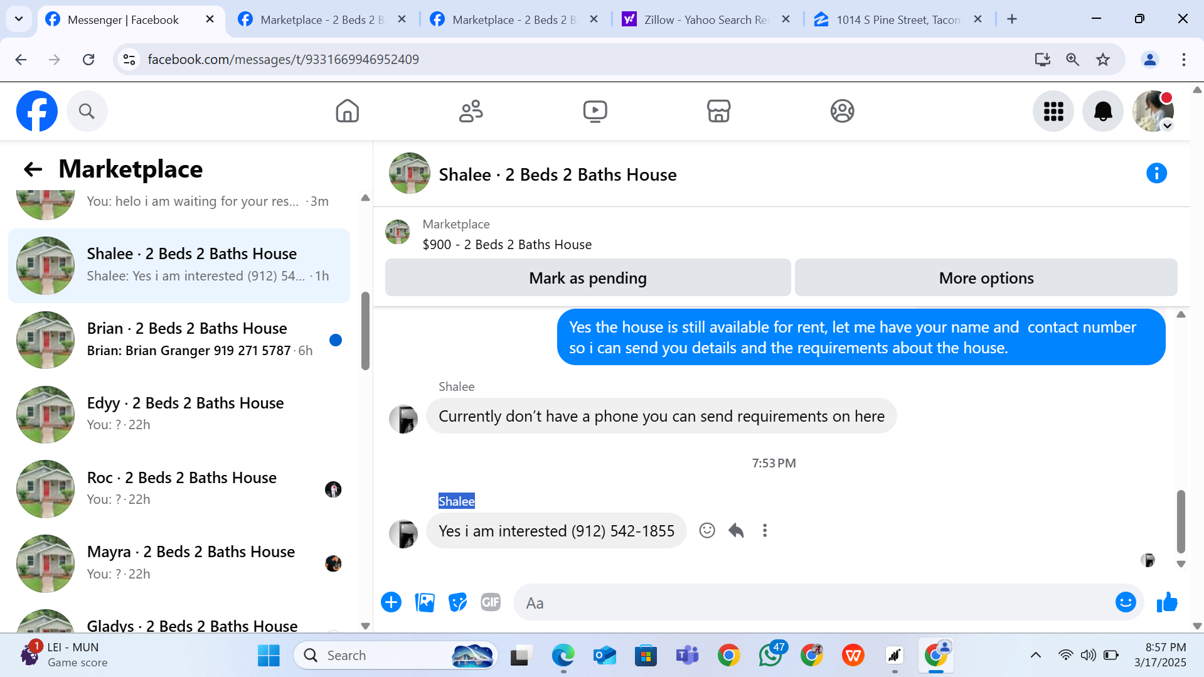Open Facebook home via logo
The image size is (1204, 677).
[37, 111]
